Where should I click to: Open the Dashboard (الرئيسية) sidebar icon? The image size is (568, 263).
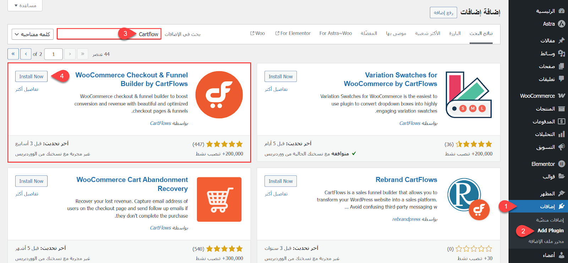(x=561, y=11)
